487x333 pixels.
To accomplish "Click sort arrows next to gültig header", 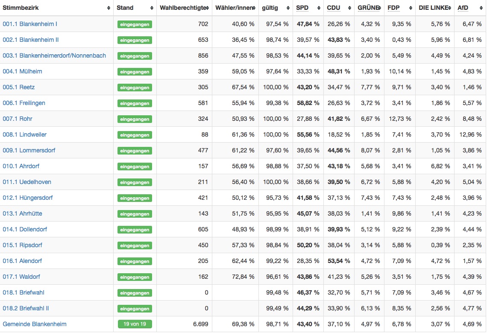I will click(288, 8).
